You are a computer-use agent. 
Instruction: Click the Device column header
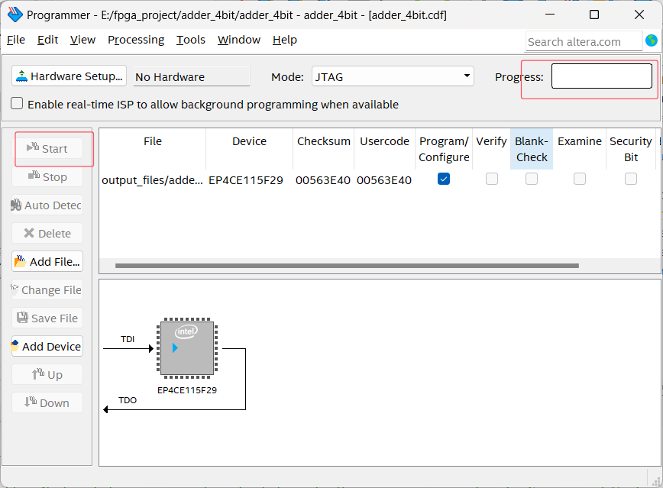249,149
